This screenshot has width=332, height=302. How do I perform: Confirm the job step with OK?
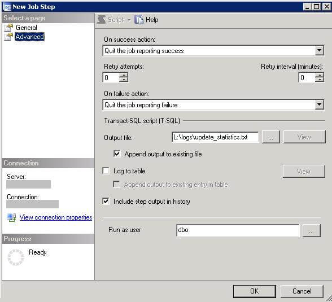255,291
